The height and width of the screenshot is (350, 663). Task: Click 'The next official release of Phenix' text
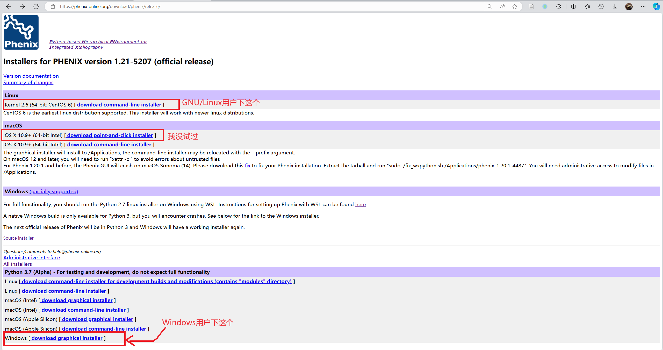(124, 227)
